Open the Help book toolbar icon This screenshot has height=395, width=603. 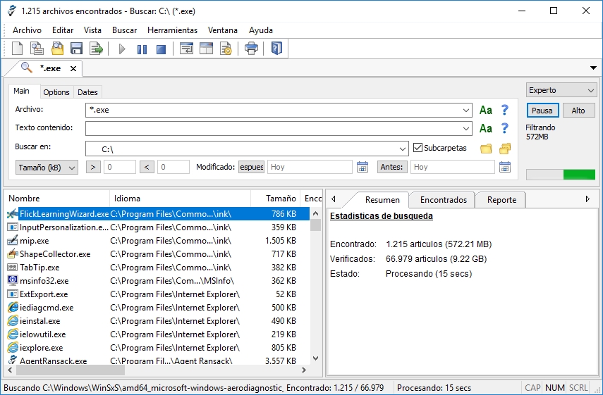276,49
